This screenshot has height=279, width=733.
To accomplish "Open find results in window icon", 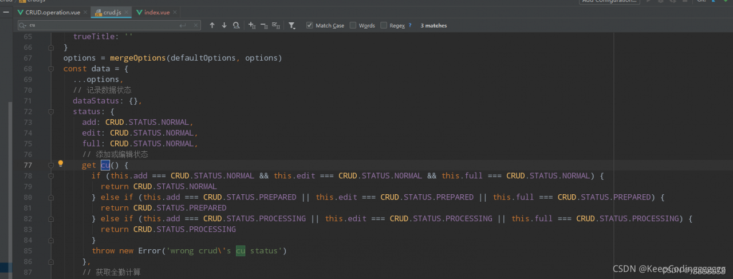I will point(237,25).
